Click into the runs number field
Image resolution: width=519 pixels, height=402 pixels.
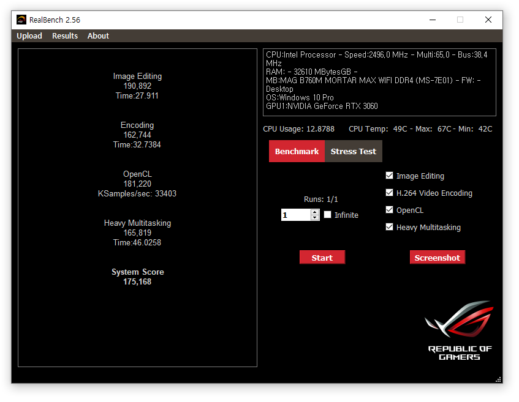coord(296,215)
